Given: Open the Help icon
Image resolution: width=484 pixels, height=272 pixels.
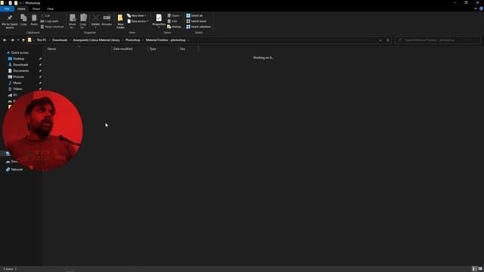Looking at the screenshot, I should coord(481,9).
